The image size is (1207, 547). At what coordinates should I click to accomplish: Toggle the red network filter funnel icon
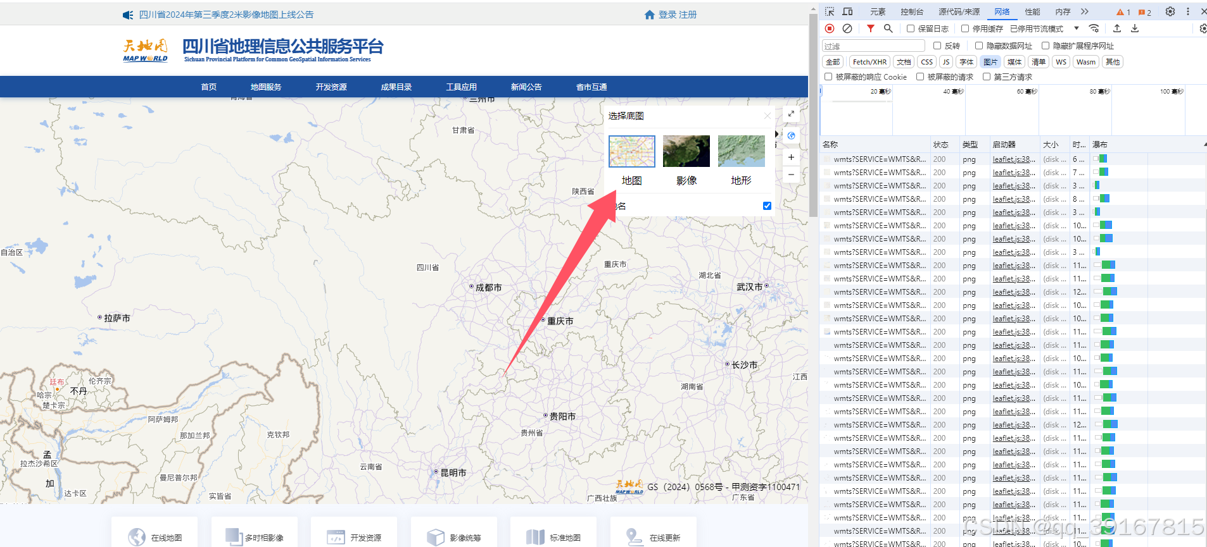pos(871,28)
